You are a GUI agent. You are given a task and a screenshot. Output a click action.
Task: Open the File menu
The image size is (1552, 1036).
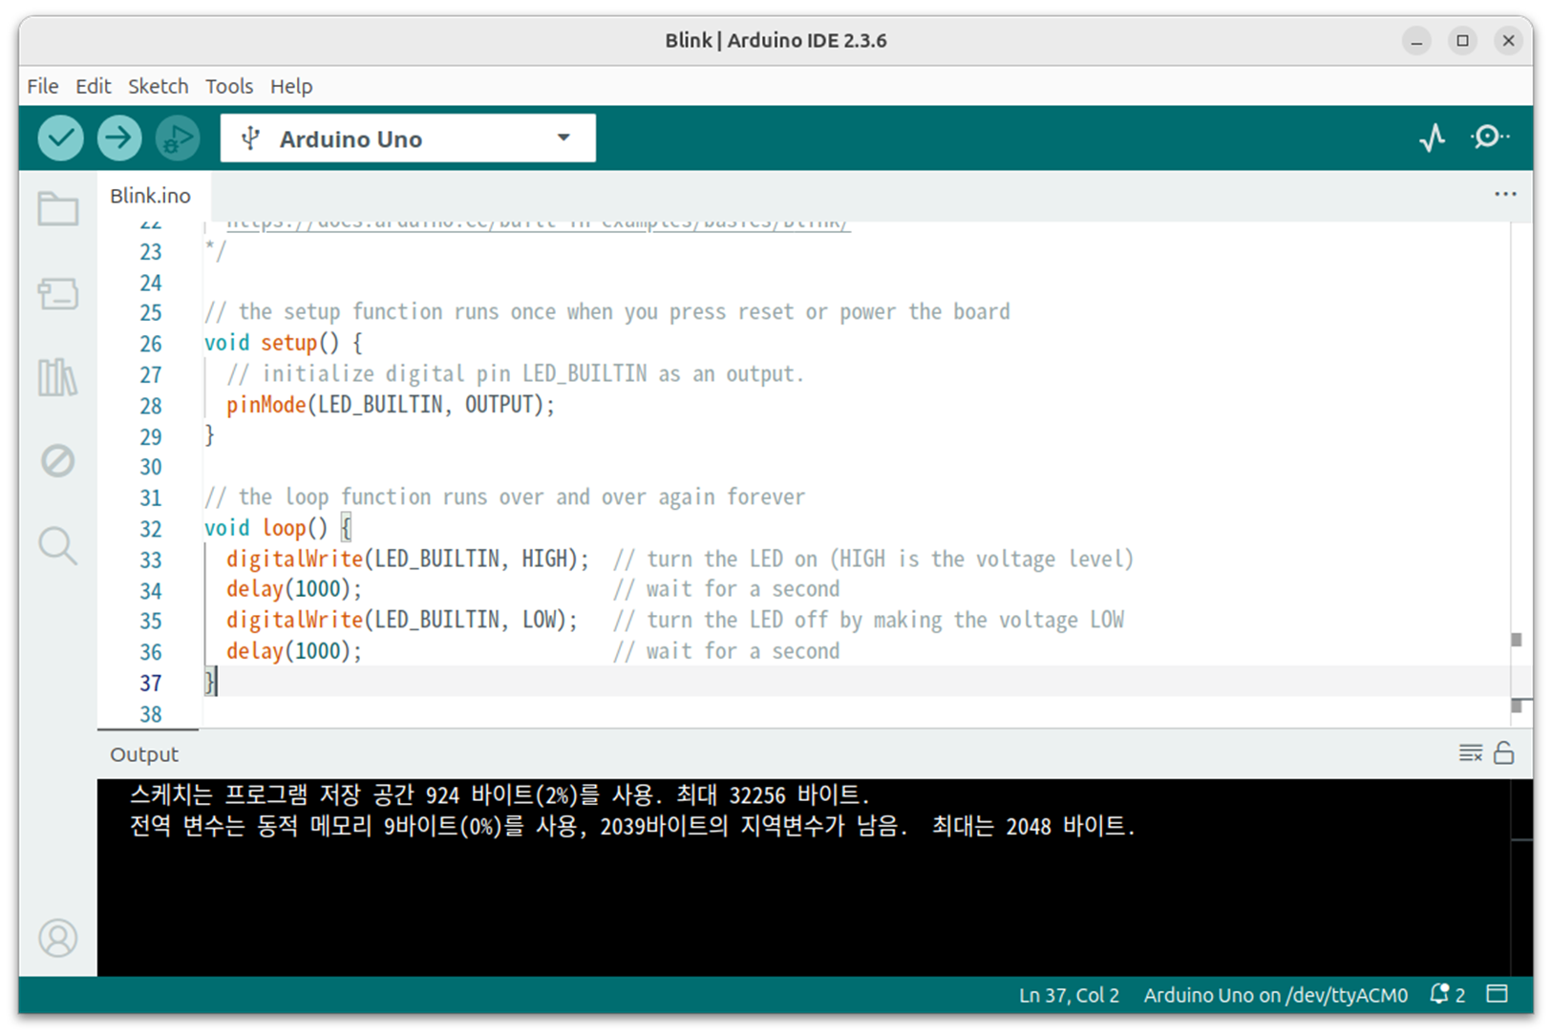click(x=43, y=86)
